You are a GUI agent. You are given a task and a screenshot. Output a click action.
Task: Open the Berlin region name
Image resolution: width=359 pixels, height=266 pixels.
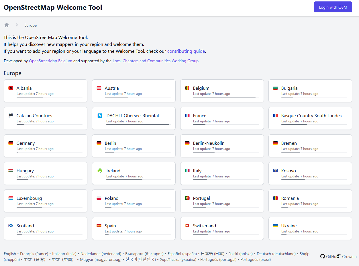tap(111, 143)
